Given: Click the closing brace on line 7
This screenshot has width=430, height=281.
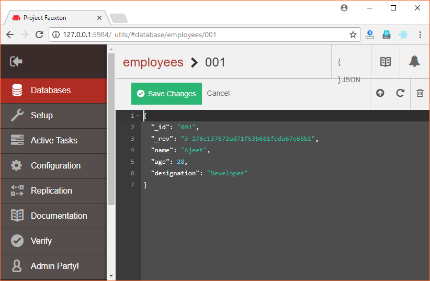Looking at the screenshot, I should coord(145,185).
